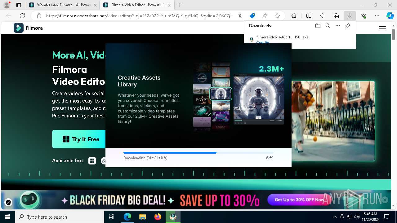Open Microsoft Edge from taskbar
Viewport: 397px width, 223px height.
pyautogui.click(x=127, y=217)
